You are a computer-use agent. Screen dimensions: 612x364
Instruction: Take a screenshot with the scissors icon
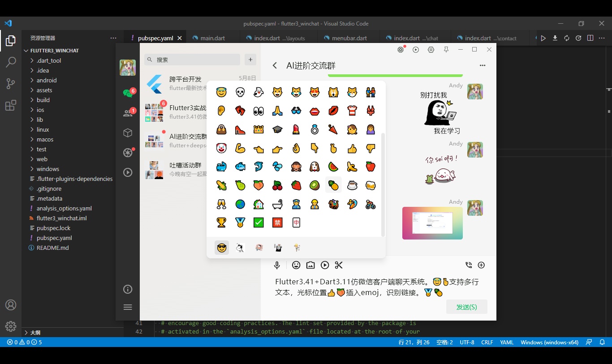click(x=339, y=265)
